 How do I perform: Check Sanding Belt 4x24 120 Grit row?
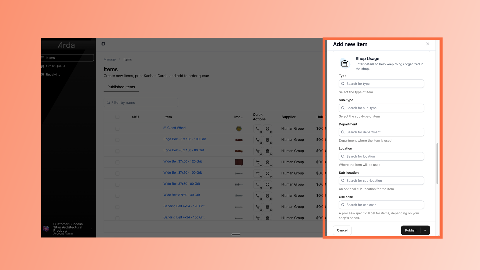coord(117,207)
